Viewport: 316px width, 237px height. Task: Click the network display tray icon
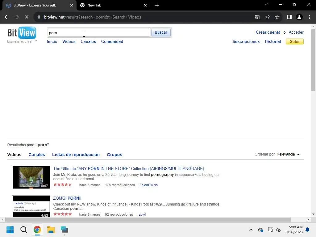tap(270, 230)
